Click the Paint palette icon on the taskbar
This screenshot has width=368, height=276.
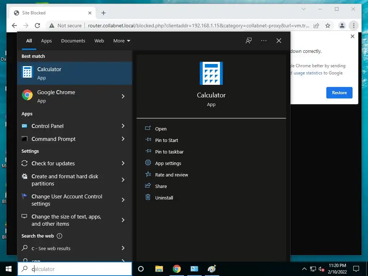coord(212,269)
